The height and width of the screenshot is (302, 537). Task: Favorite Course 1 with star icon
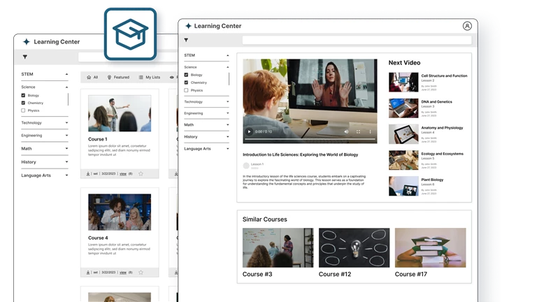(x=141, y=173)
